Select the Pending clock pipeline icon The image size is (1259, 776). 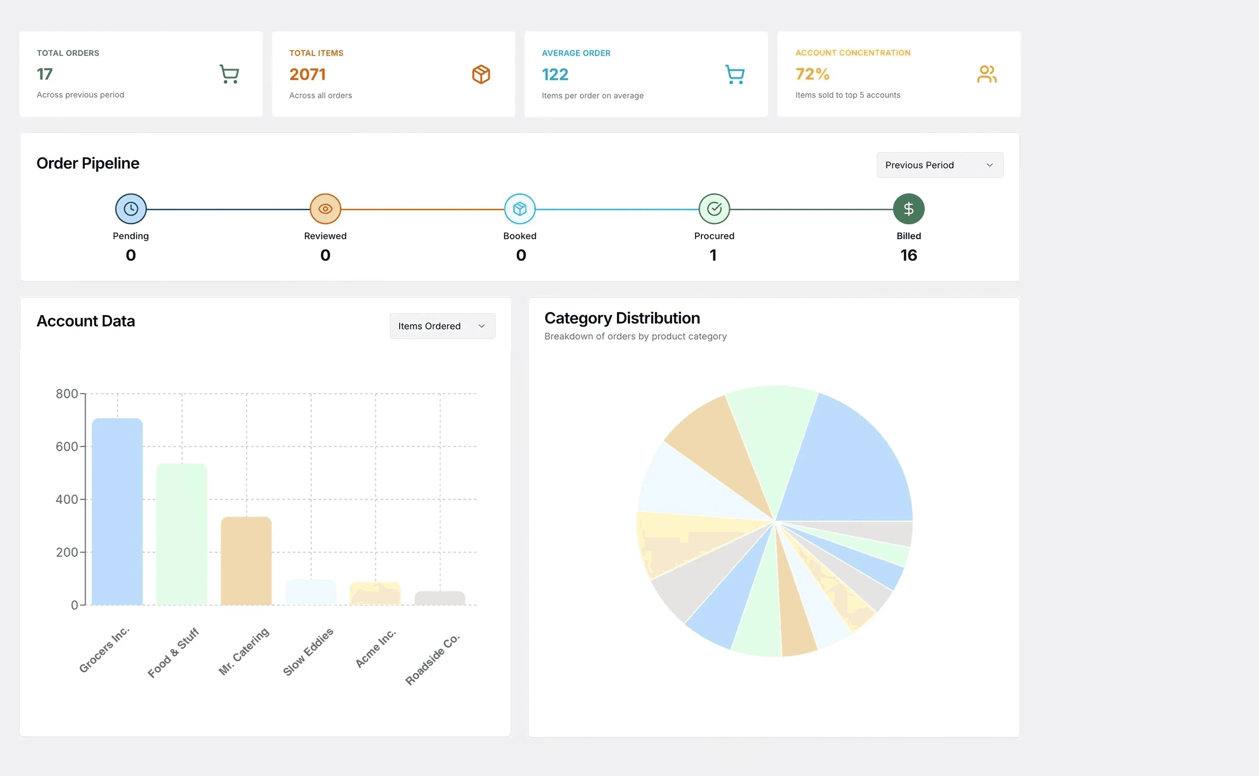point(131,209)
